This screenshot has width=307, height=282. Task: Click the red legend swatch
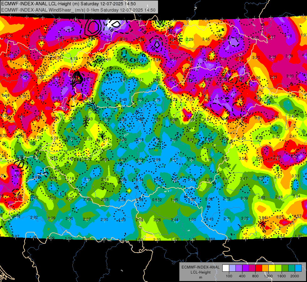pyautogui.click(x=259, y=268)
